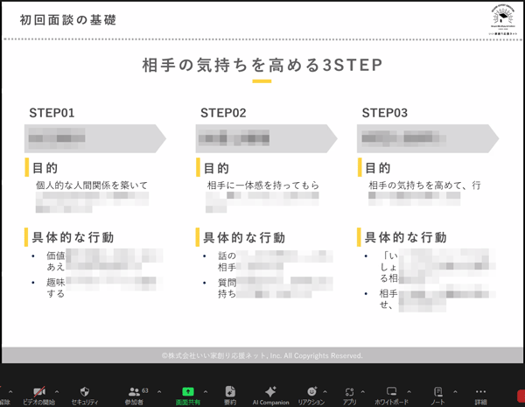Expand the chevron next to ホワイトボード
525x407 pixels.
(409, 392)
